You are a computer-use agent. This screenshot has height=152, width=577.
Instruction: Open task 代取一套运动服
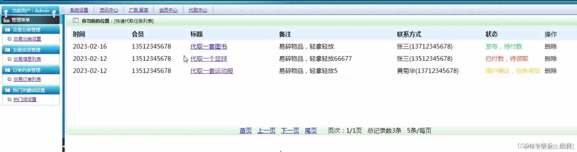[x=212, y=71]
